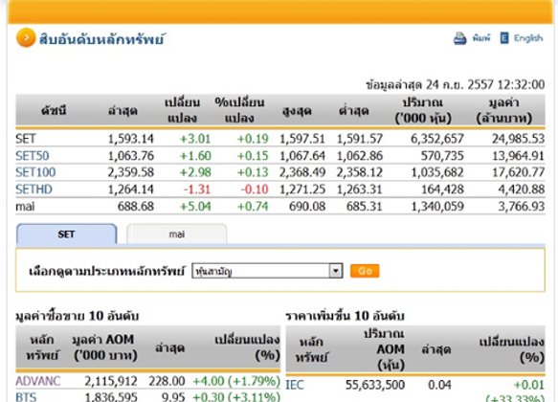Open the IEC stock link
The height and width of the screenshot is (402, 558).
[295, 385]
